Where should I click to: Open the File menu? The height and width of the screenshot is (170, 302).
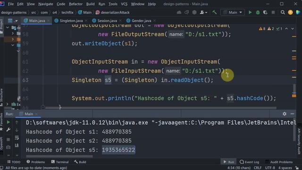coord(11,4)
